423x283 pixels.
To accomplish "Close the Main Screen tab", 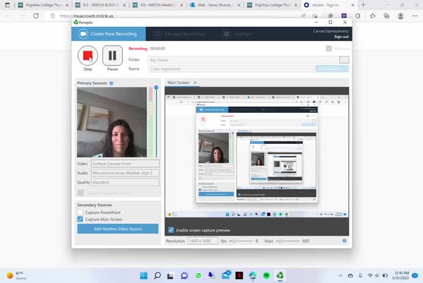I will [195, 82].
